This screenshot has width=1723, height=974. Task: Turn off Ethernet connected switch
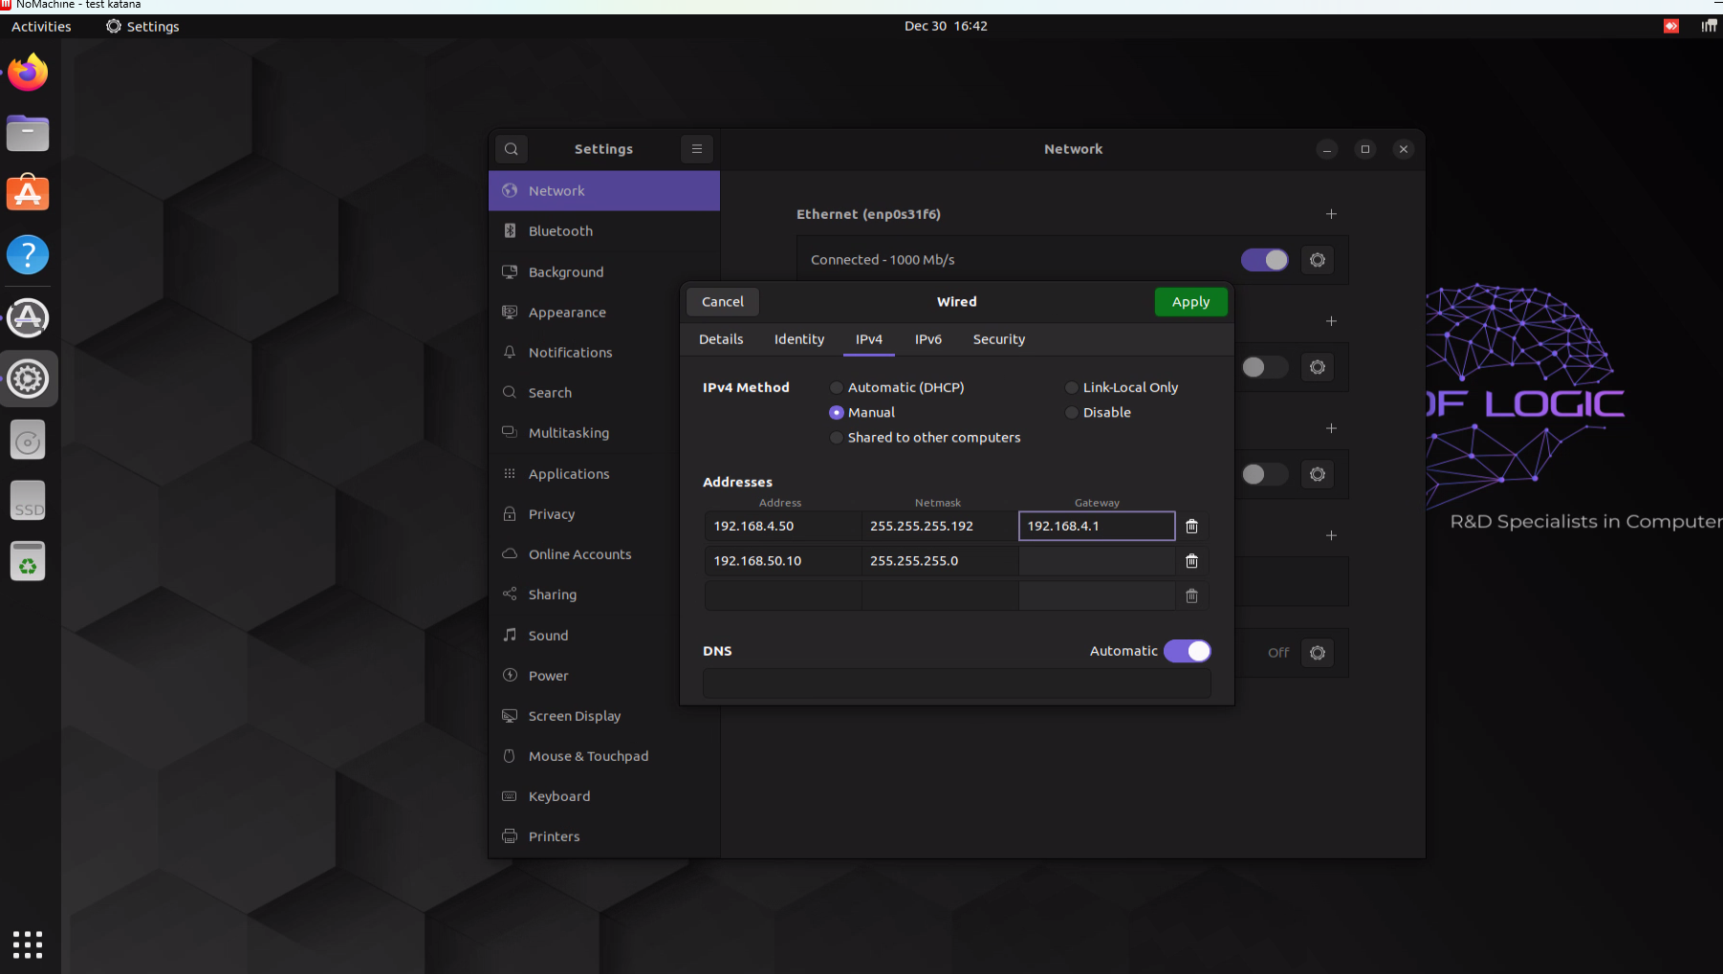click(1264, 260)
